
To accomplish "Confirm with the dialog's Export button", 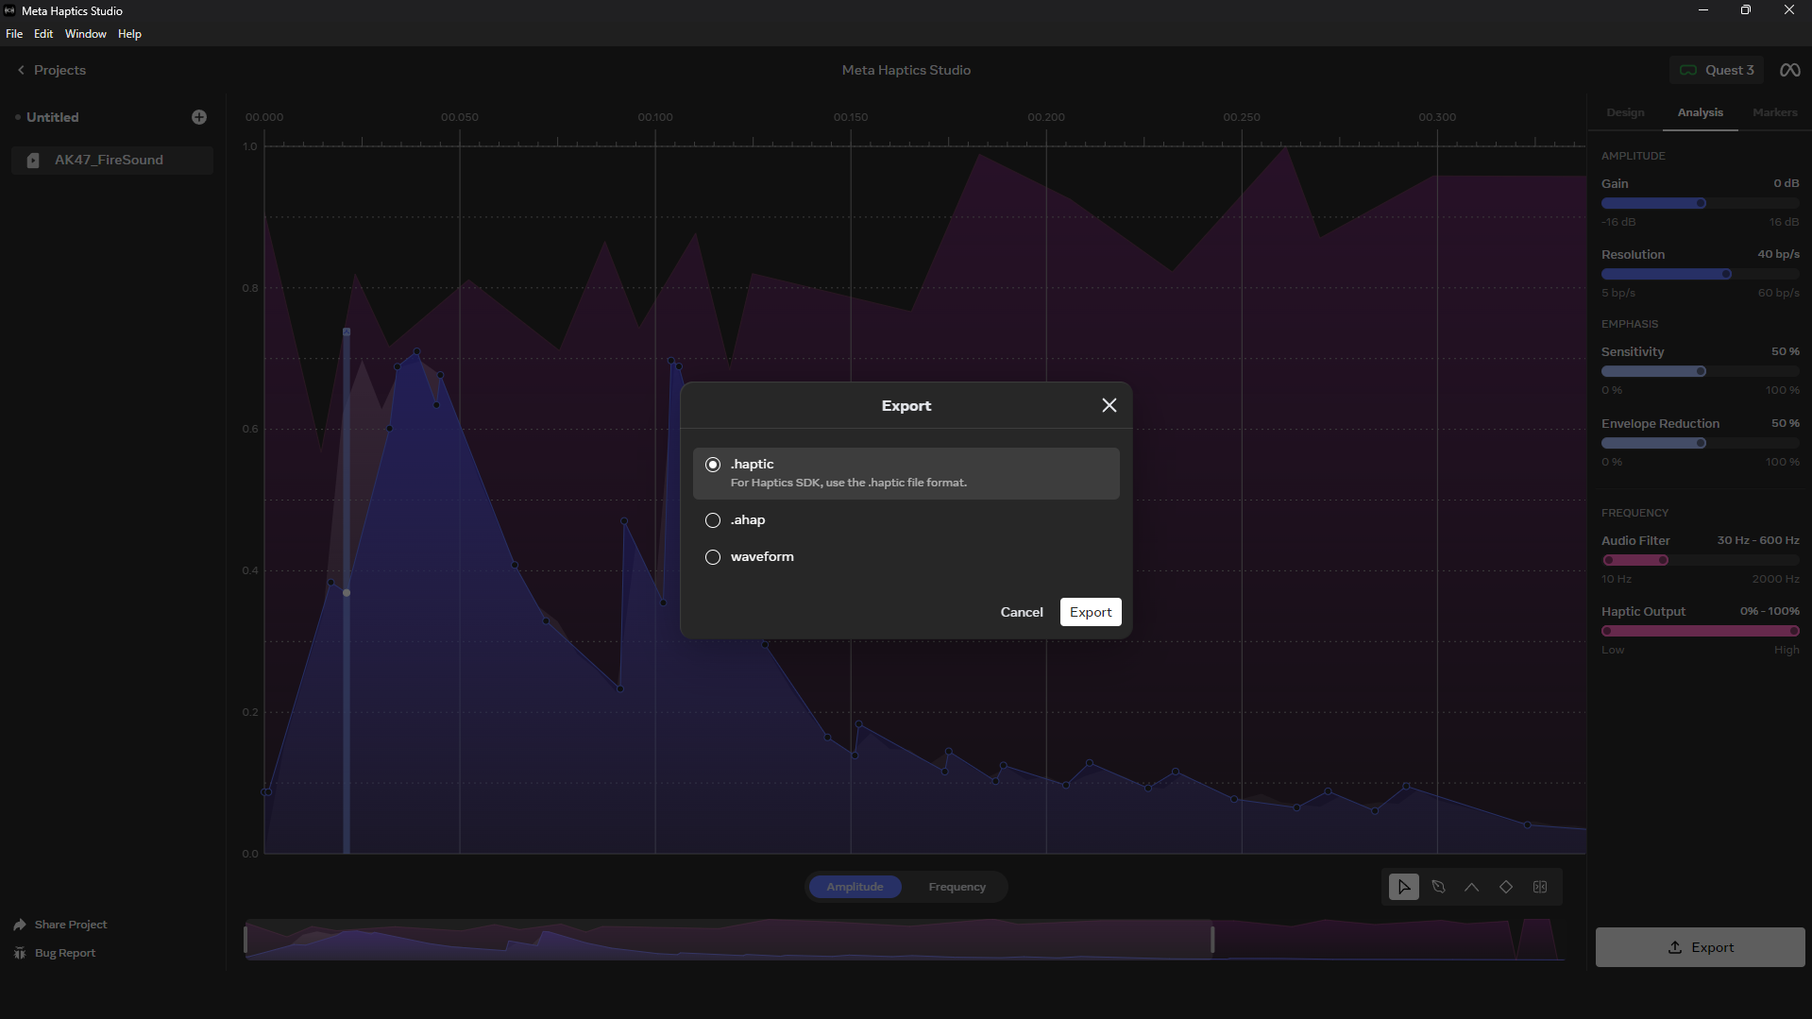I will point(1091,612).
